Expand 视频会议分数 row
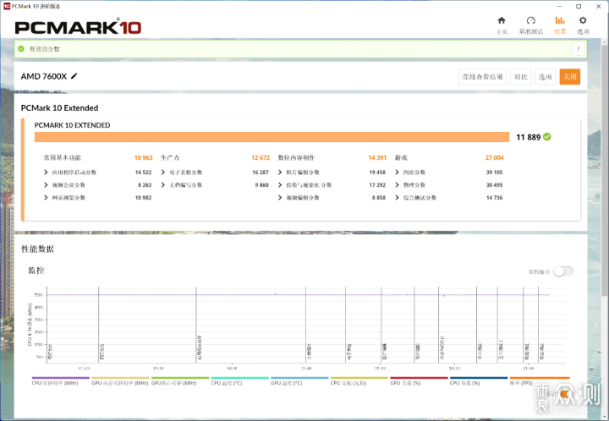609x421 pixels. [x=46, y=184]
